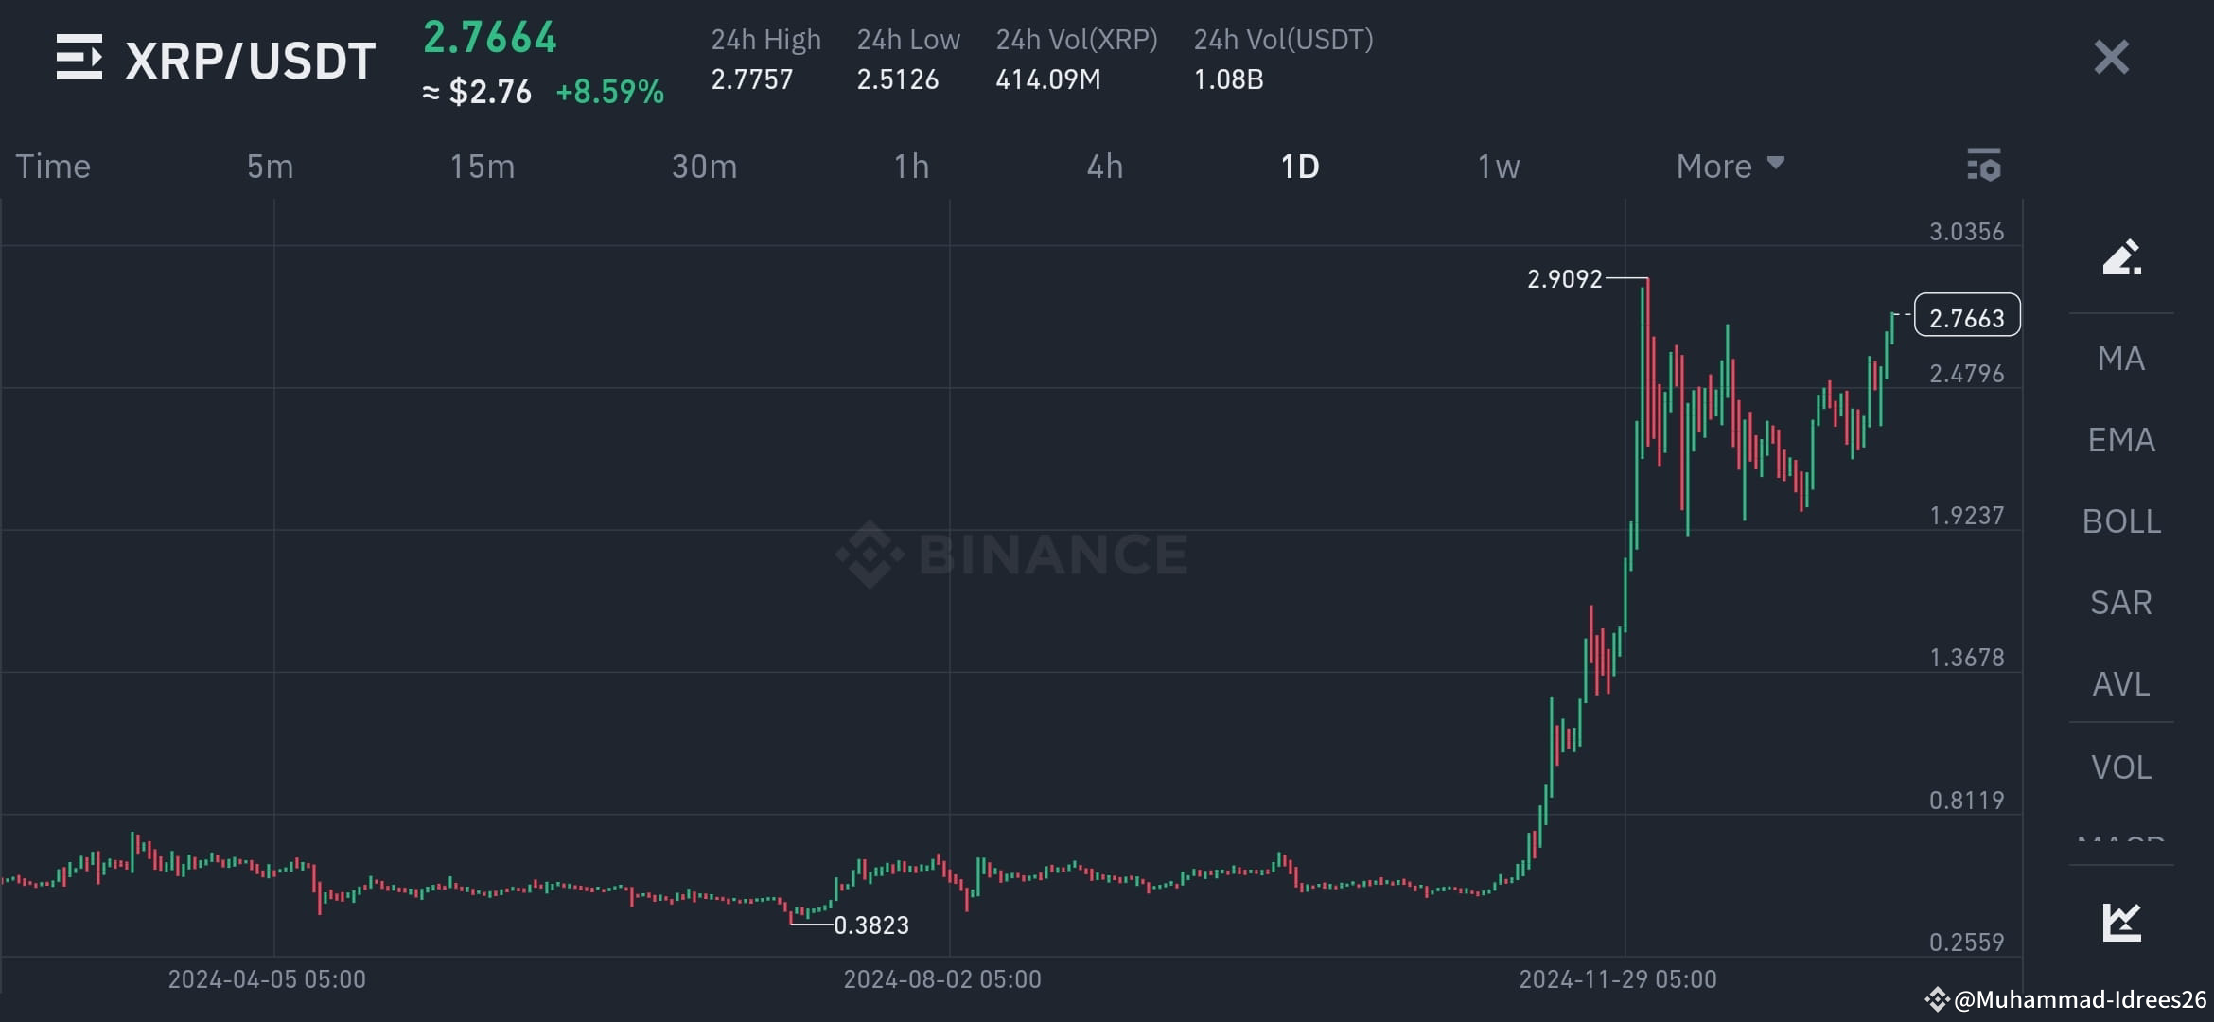
Task: Click the 24h High value 2.7757
Action: click(x=752, y=79)
